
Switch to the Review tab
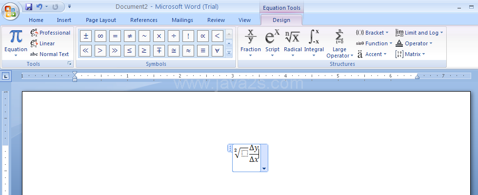(x=216, y=20)
